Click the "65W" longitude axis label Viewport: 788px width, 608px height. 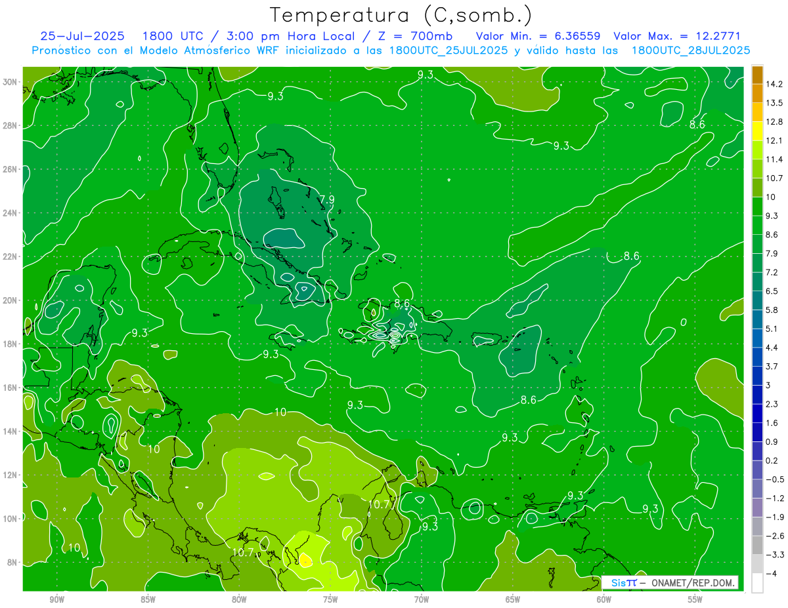(513, 599)
